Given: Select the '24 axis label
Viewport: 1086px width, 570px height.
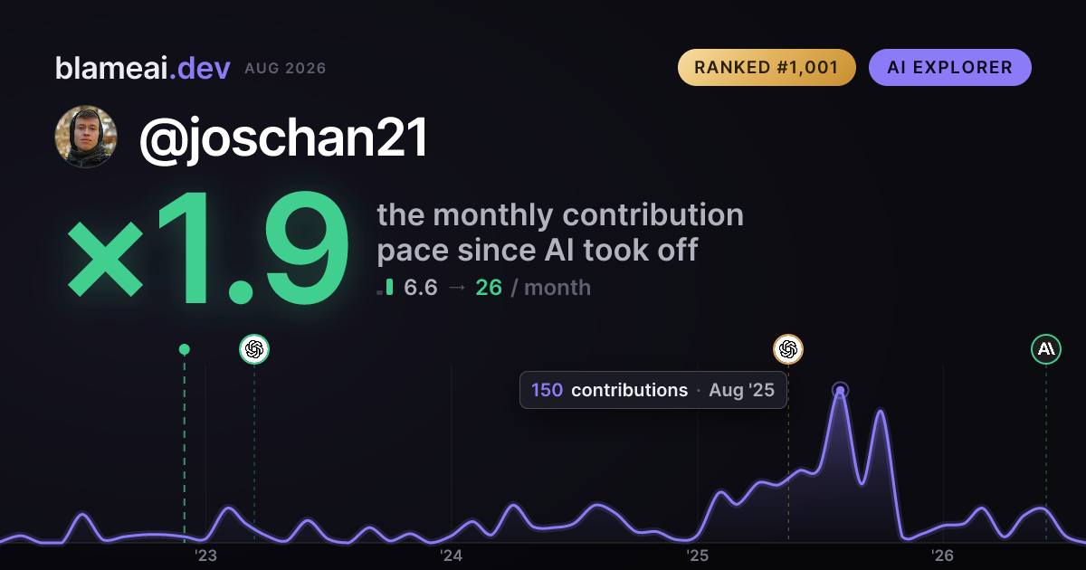Looking at the screenshot, I should tap(452, 555).
